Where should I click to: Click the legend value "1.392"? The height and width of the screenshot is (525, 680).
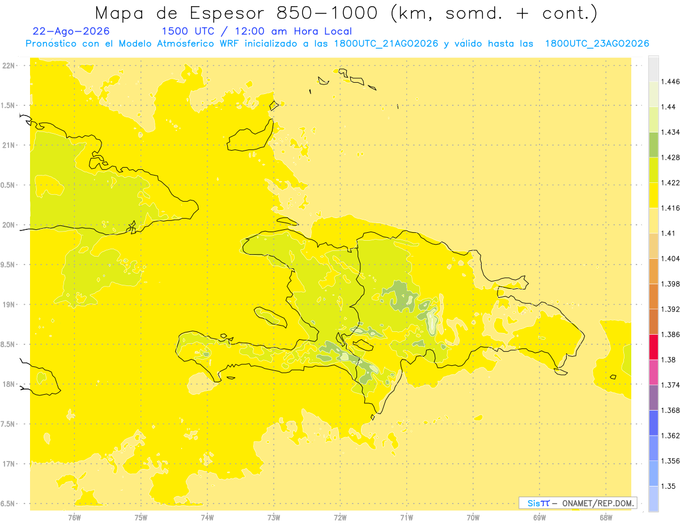tap(670, 309)
